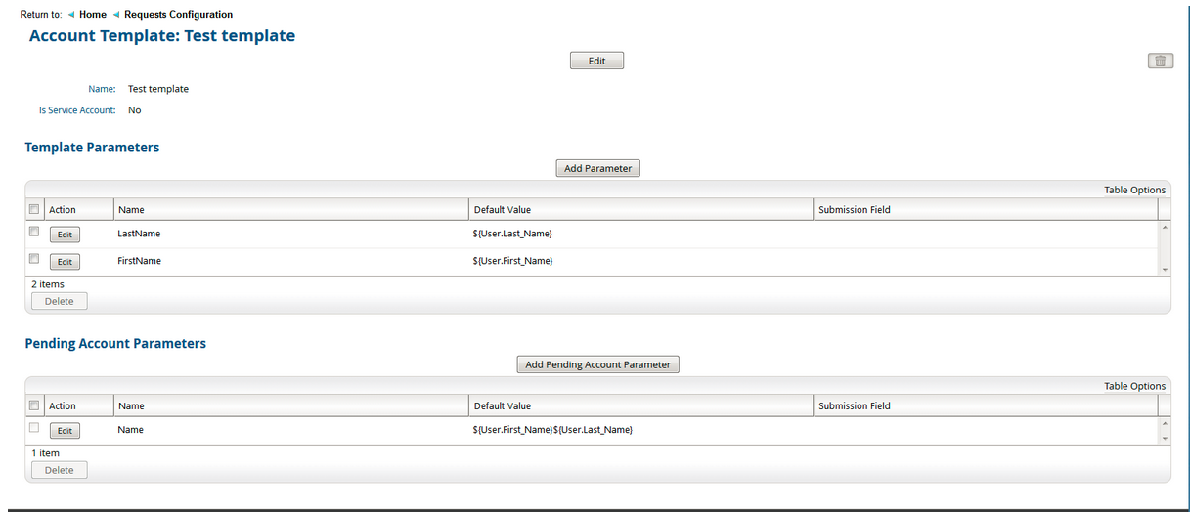
Task: Tick the FirstName parameter row checkbox
Action: pyautogui.click(x=34, y=260)
